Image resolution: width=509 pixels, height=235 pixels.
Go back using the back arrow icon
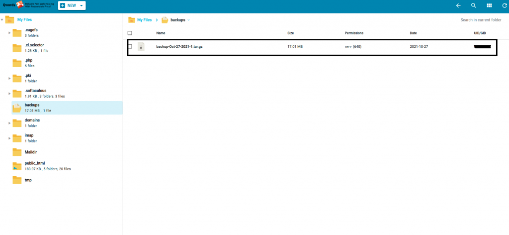coord(458,5)
